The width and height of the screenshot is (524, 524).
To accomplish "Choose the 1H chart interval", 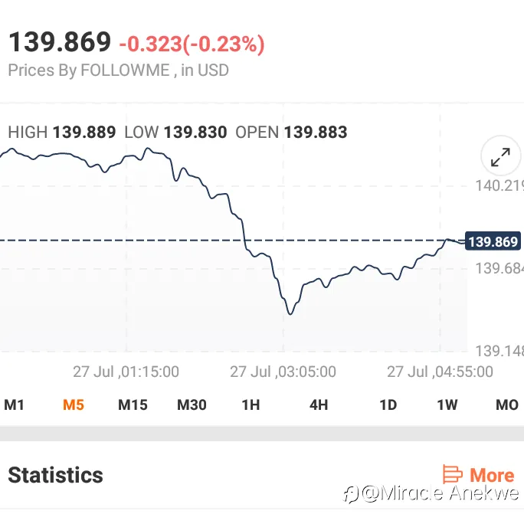I will 251,405.
